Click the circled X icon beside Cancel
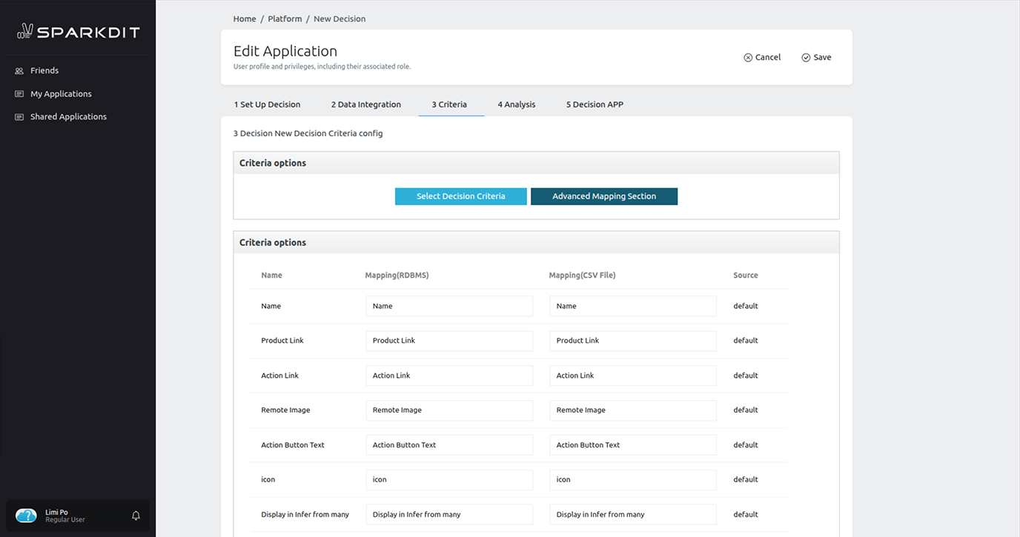The image size is (1020, 537). click(x=747, y=56)
